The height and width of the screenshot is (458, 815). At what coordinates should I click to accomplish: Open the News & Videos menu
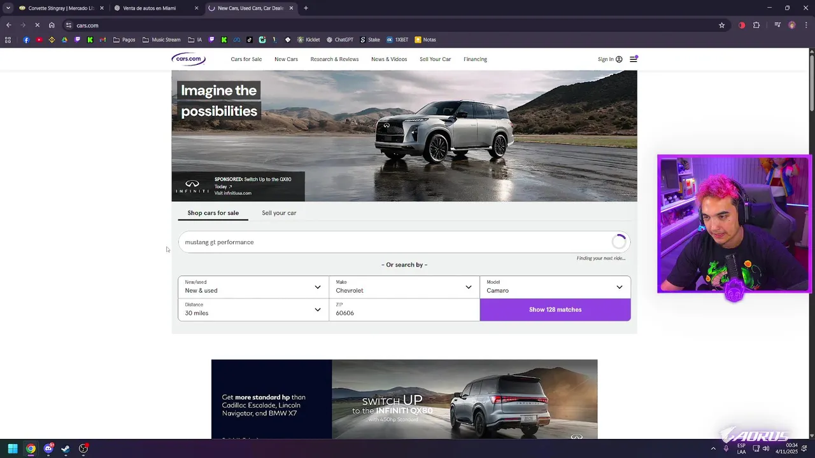pos(389,59)
